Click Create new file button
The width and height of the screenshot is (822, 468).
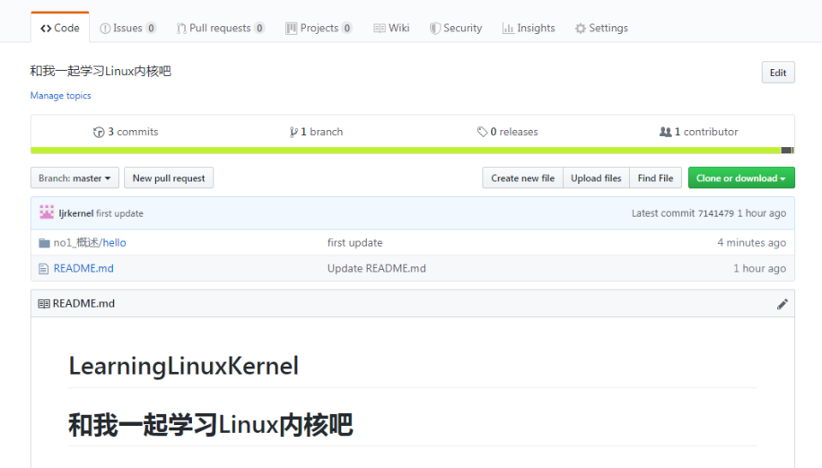pyautogui.click(x=522, y=178)
